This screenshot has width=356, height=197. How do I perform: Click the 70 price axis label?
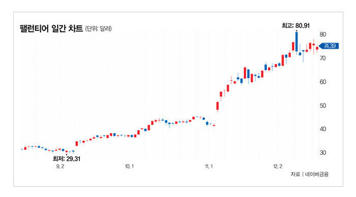click(322, 58)
